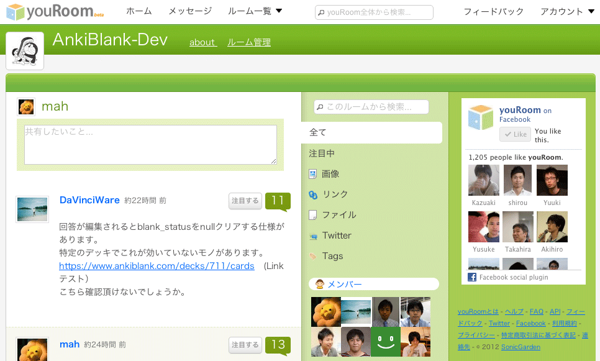Open the 11 comments bubble on DaVinciWare's post
The width and height of the screenshot is (600, 361).
(x=278, y=201)
